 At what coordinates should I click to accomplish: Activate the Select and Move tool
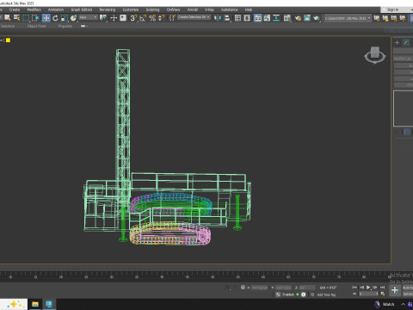pyautogui.click(x=46, y=18)
